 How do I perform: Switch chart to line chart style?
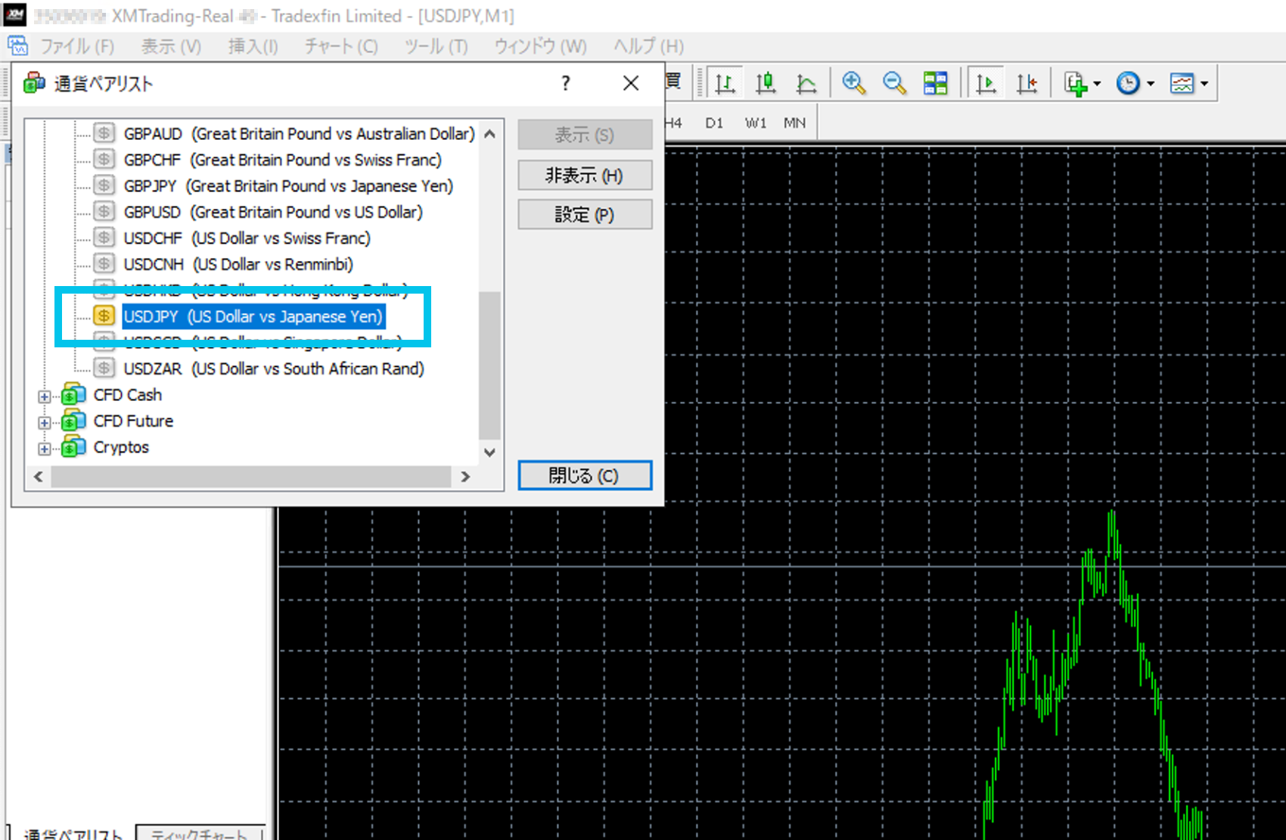coord(806,83)
